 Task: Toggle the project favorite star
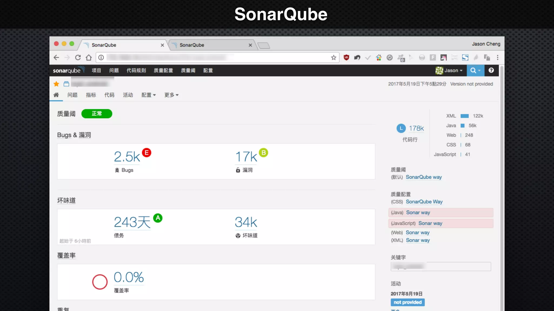(x=56, y=84)
